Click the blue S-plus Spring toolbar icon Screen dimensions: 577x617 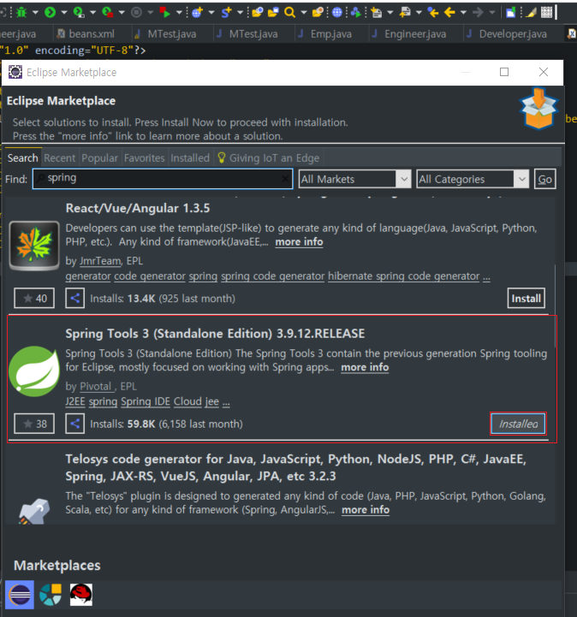click(x=226, y=13)
